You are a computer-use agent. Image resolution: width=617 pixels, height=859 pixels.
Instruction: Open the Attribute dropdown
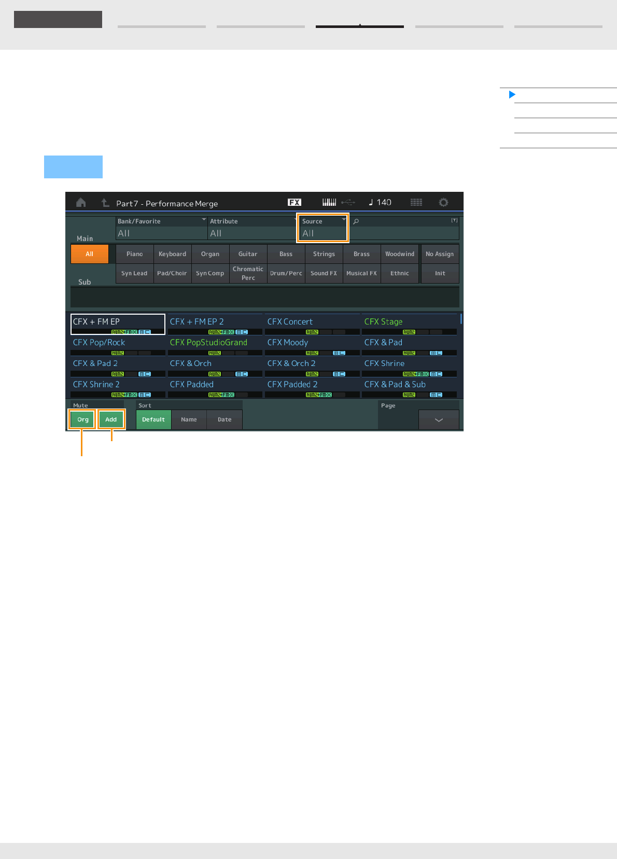[253, 228]
